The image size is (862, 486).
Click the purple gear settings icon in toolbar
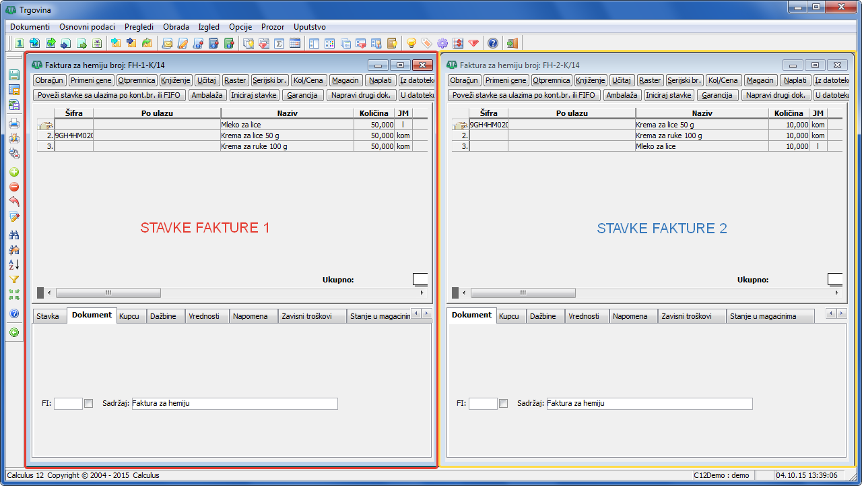coord(442,43)
